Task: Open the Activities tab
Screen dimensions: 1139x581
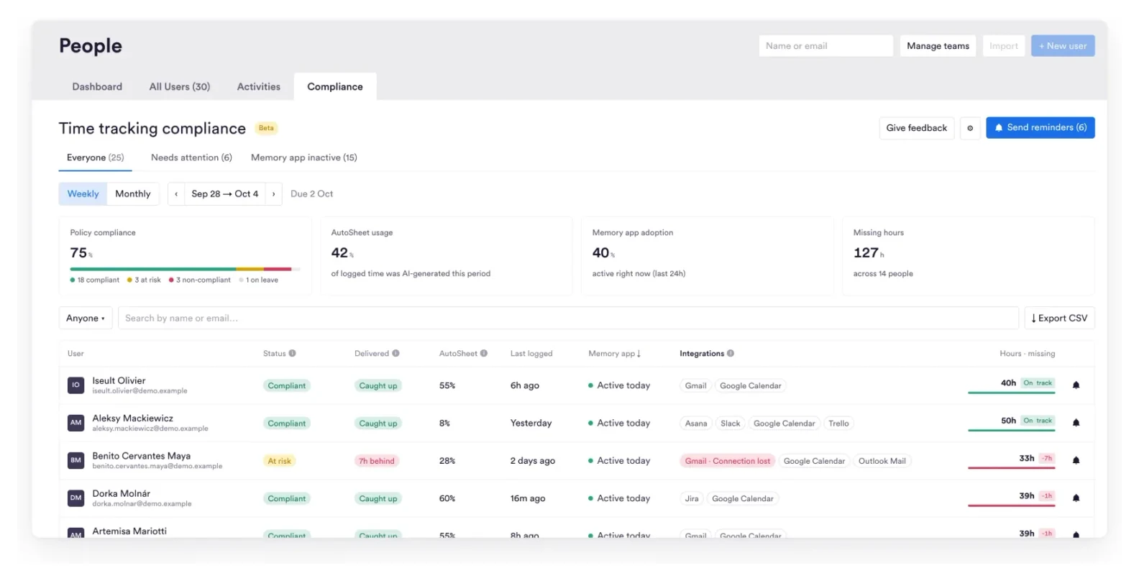Action: pyautogui.click(x=259, y=87)
